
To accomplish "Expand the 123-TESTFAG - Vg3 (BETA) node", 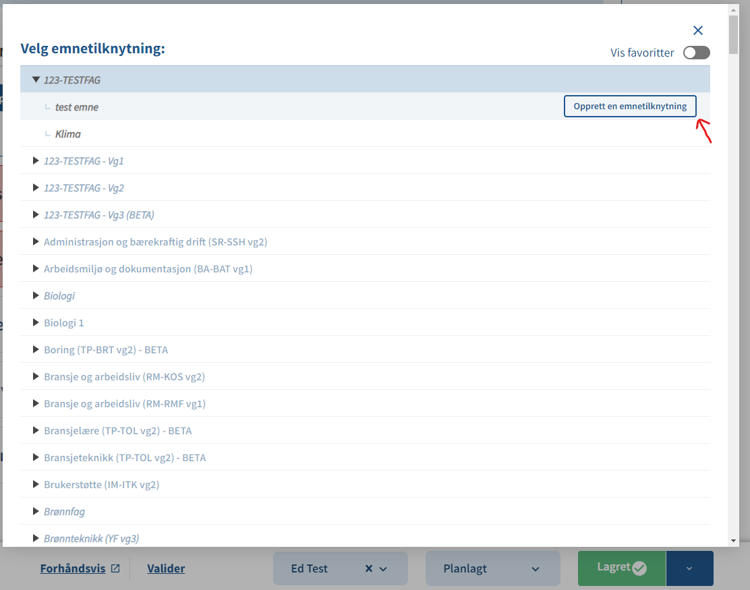I will point(36,214).
